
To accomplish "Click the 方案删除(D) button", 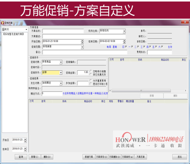I will click(115, 157).
